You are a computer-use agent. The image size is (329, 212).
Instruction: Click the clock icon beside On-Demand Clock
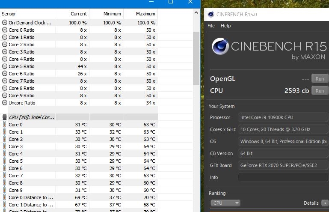coord(5,23)
